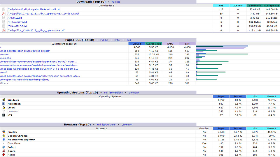Viewport: 280px width, 157px height.
Task: Open the Downloads Full list link
Action: point(116,2)
